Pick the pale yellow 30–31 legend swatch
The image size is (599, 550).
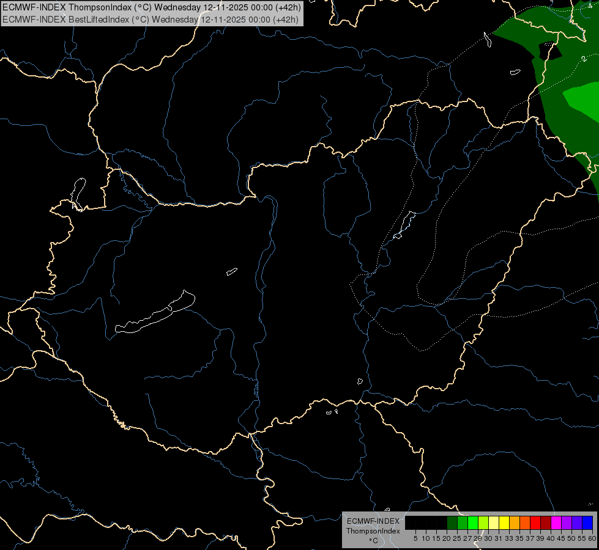(x=494, y=522)
